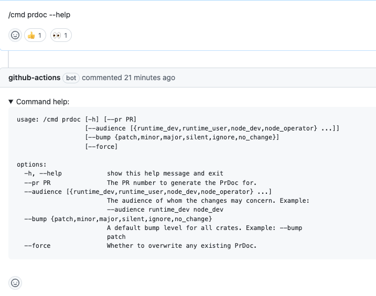The image size is (376, 296).
Task: Click "show this help message and exit" text
Action: pos(165,173)
